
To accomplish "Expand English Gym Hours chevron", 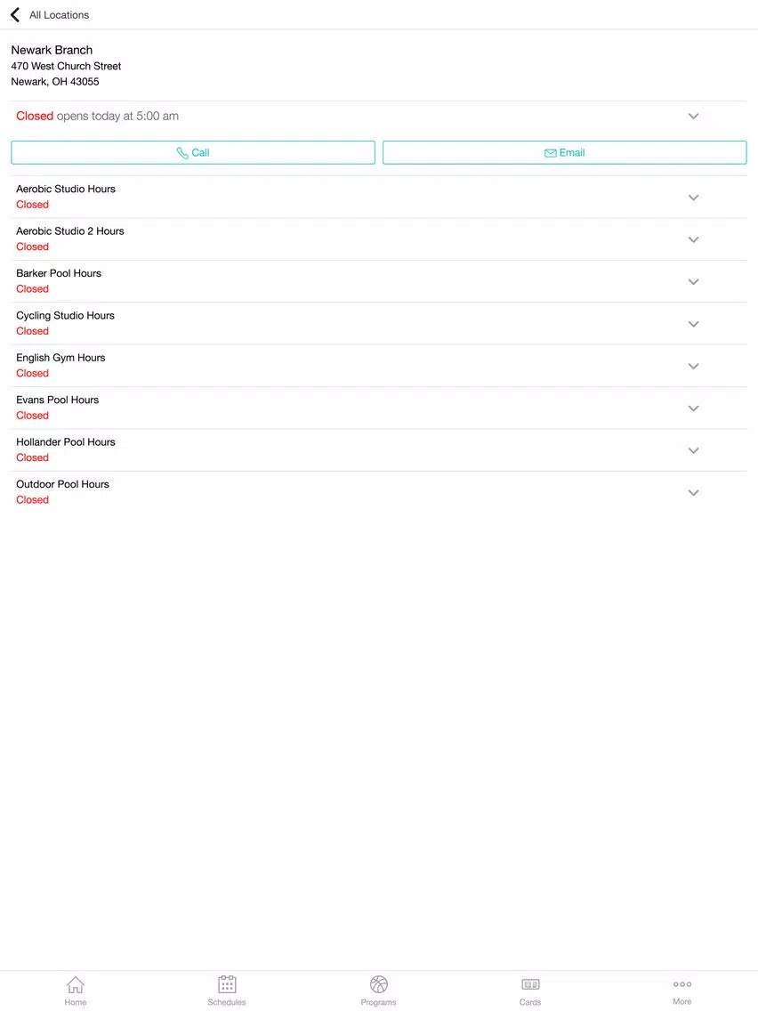I will (694, 366).
